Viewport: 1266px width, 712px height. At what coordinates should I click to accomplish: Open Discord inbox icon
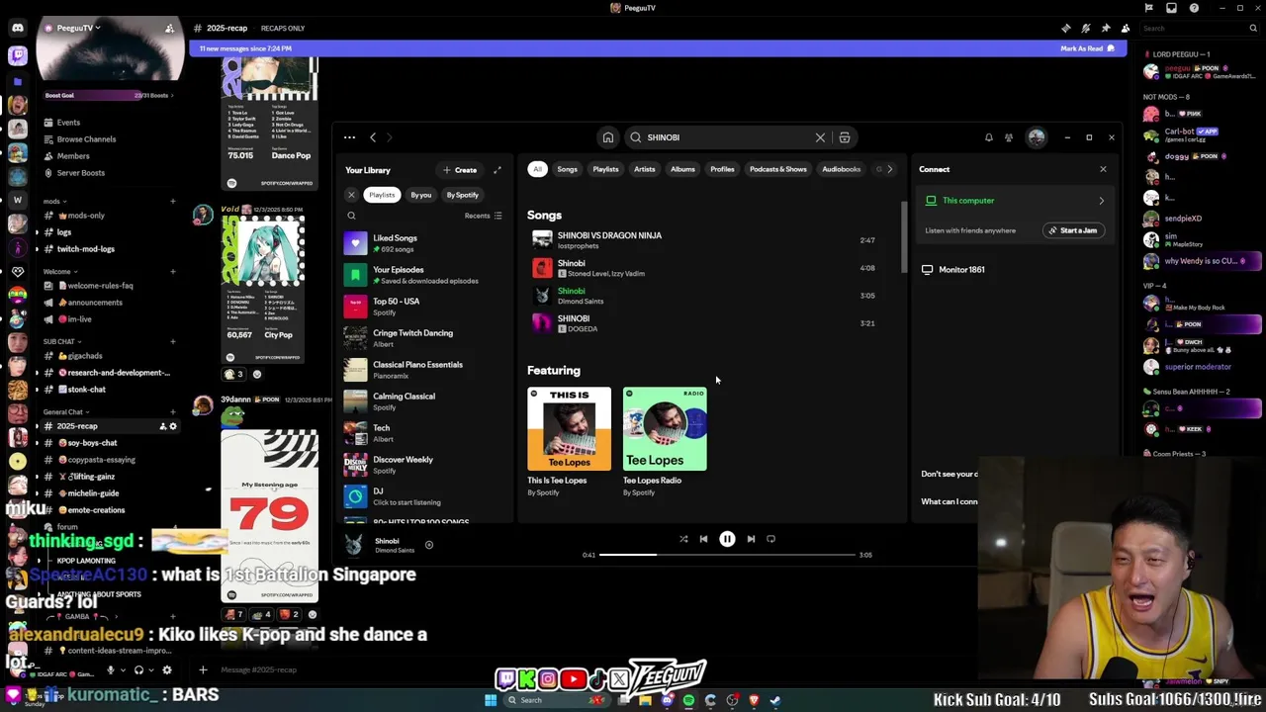point(1172,8)
